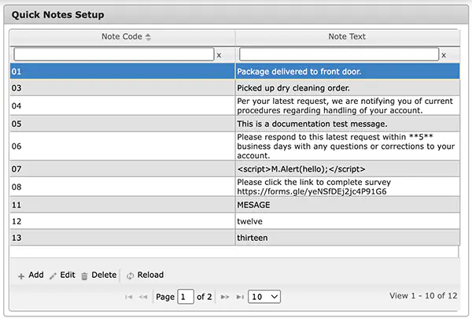The image size is (472, 322).
Task: Click the Add plus icon
Action: pyautogui.click(x=21, y=276)
